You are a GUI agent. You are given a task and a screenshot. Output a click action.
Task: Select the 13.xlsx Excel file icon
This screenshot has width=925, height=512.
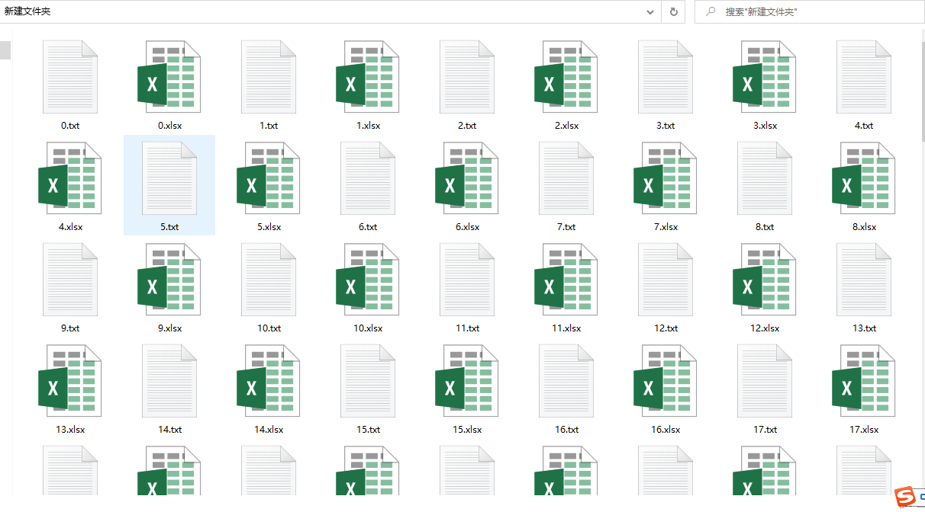click(70, 379)
